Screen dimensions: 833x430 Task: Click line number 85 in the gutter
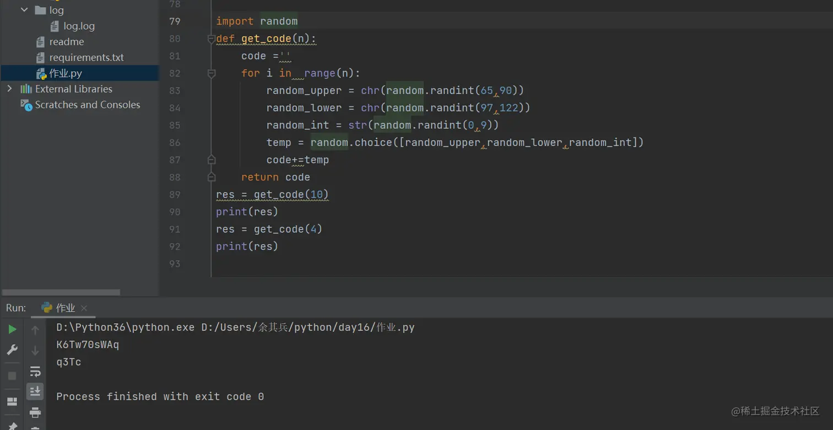pyautogui.click(x=175, y=125)
